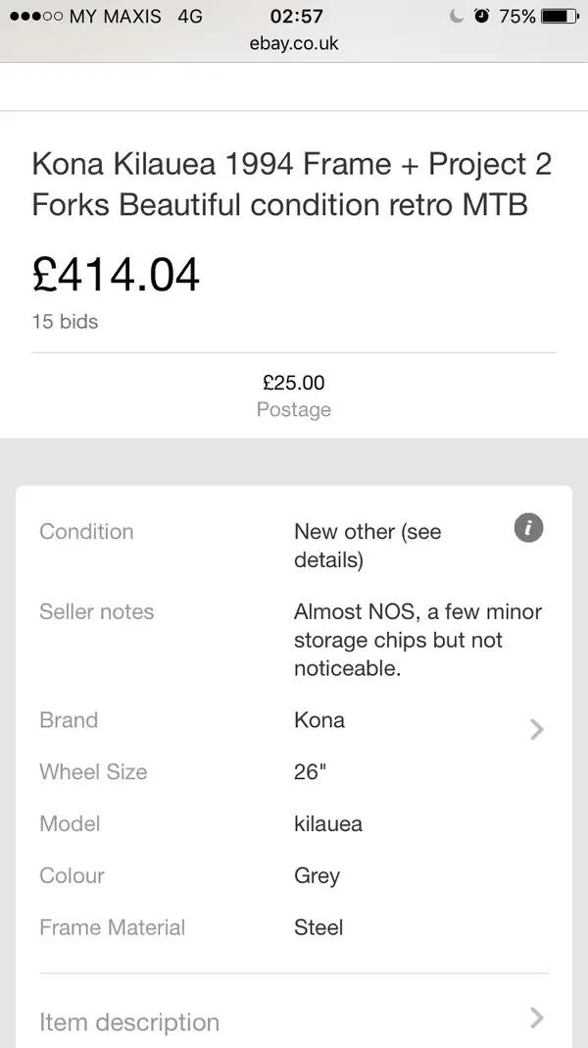Tap the £25.00 Postage info
The height and width of the screenshot is (1048, 588).
click(x=294, y=395)
